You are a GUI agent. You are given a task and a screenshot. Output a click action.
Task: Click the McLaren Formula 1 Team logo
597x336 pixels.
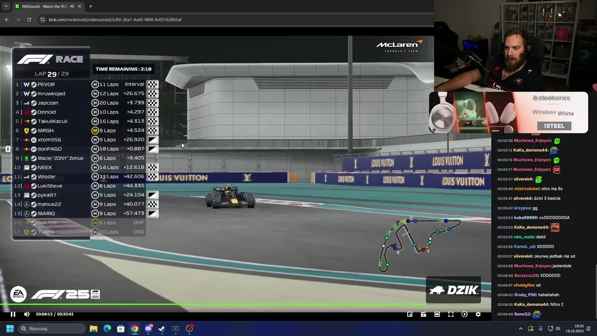click(x=399, y=46)
